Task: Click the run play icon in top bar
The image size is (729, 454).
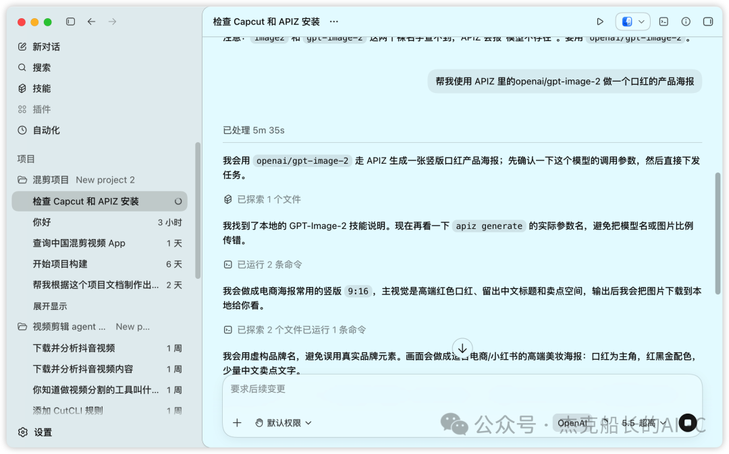Action: [600, 22]
